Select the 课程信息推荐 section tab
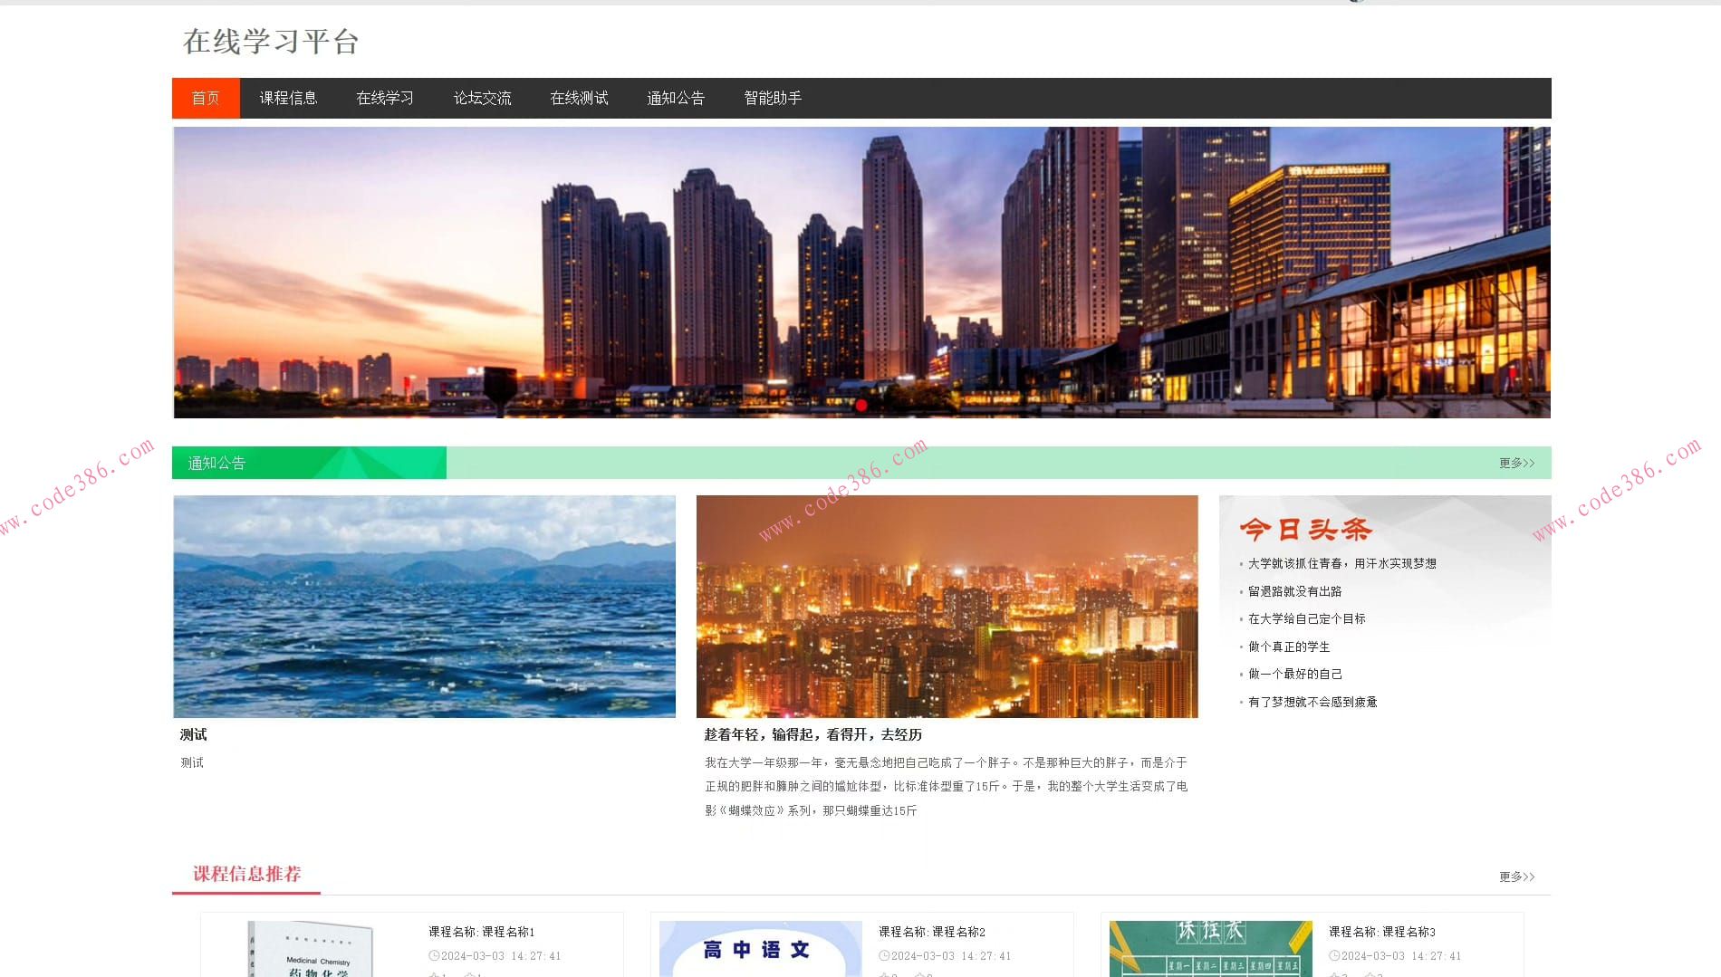 (246, 875)
